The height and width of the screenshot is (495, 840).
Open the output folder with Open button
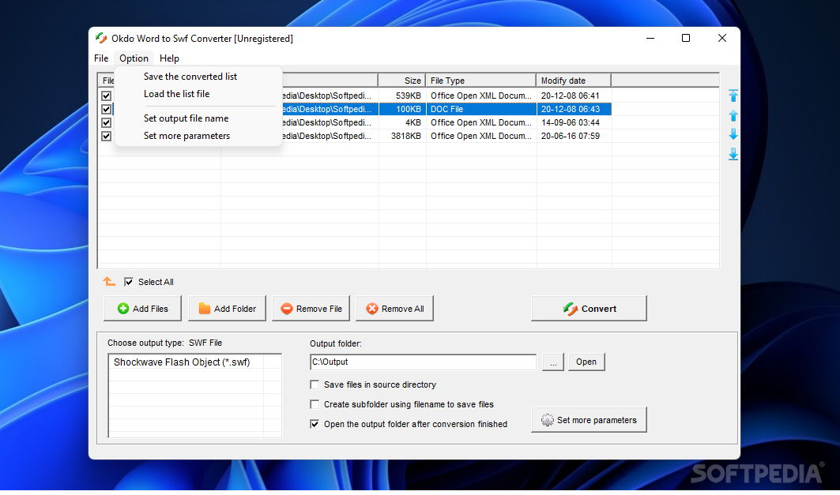(586, 362)
